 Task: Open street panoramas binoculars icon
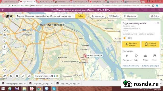(11, 76)
